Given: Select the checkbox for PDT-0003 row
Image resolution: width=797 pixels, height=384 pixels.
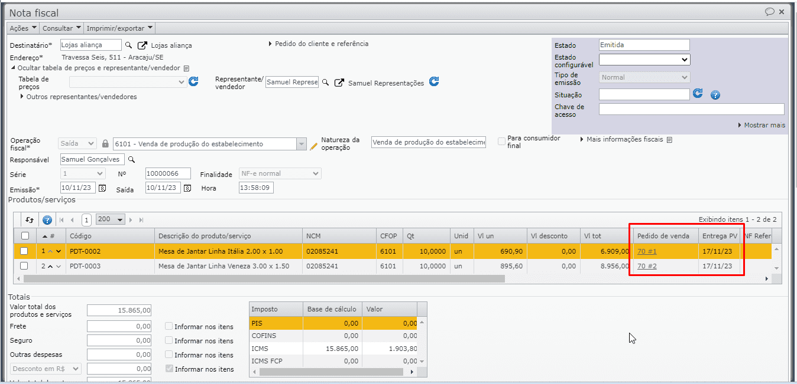Looking at the screenshot, I should tap(24, 266).
